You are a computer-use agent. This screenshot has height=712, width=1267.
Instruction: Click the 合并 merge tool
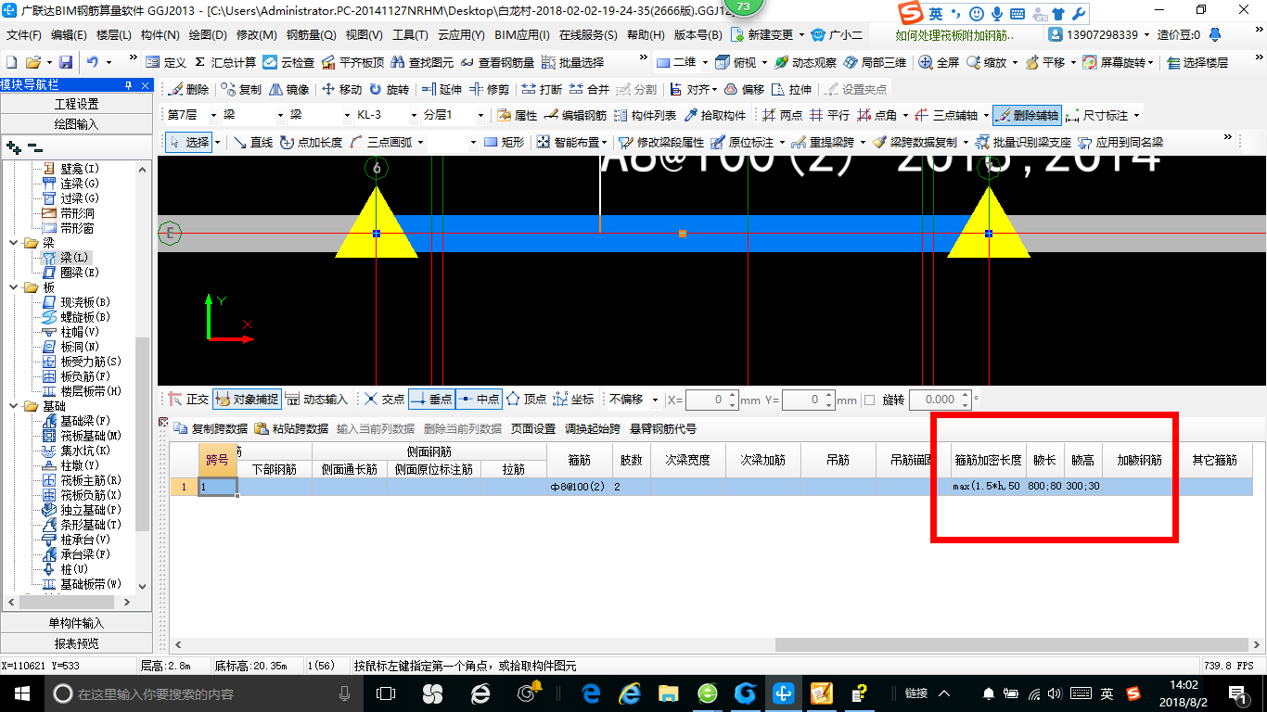(589, 90)
